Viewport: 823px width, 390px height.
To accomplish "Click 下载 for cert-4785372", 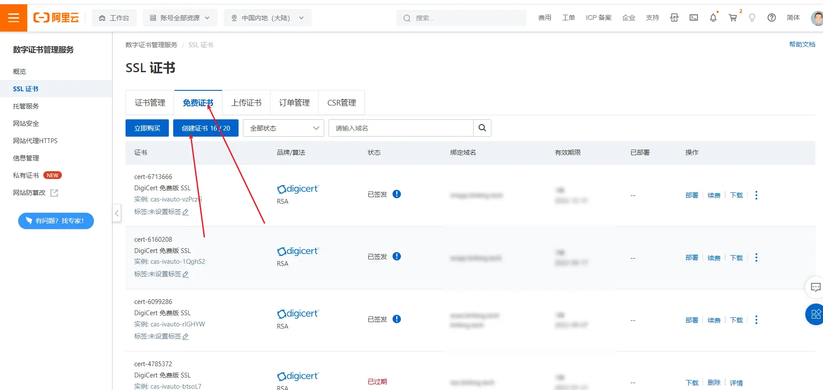I will point(692,383).
